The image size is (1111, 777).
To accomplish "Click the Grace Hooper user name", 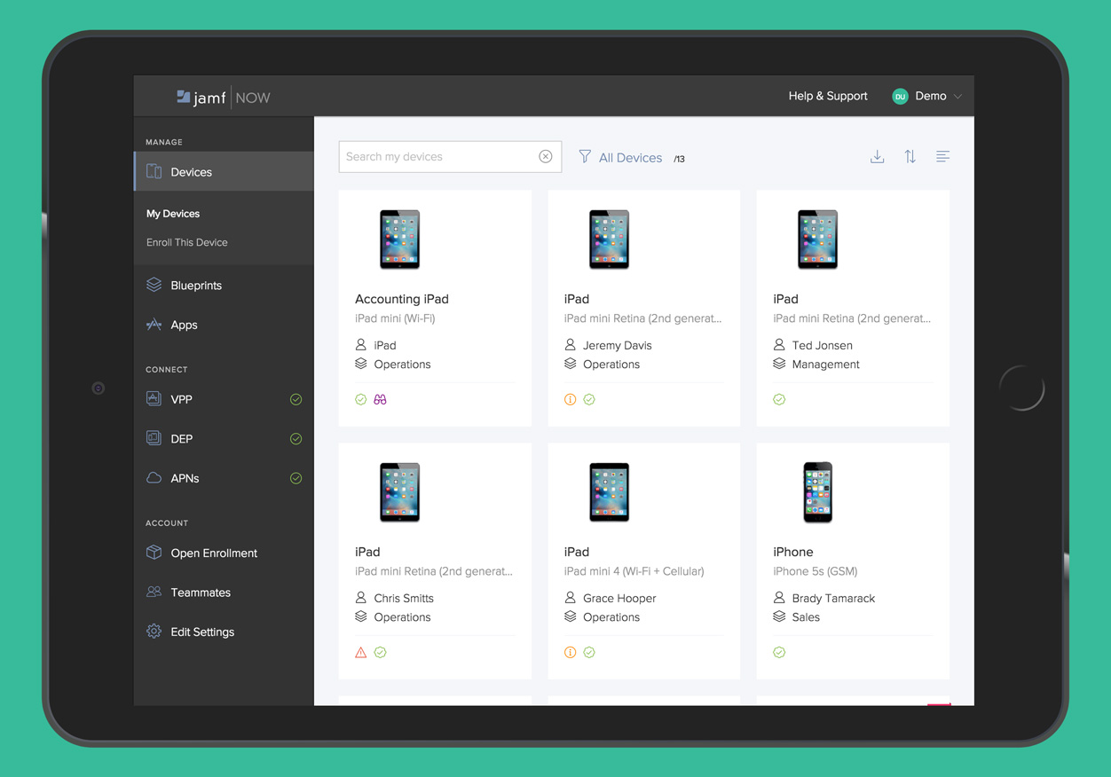I will click(619, 598).
